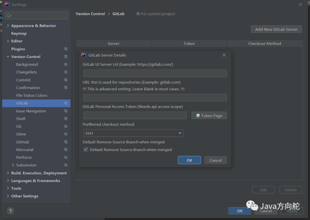Click Version Control in breadcrumb

tap(90, 14)
